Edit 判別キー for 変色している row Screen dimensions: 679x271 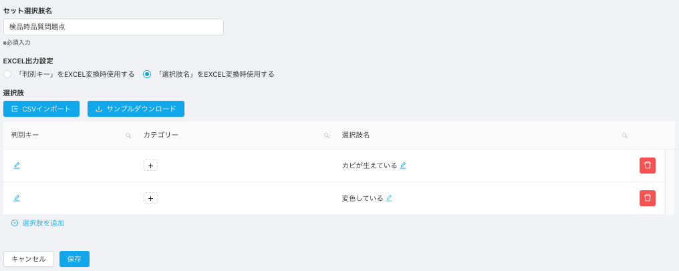coord(17,198)
